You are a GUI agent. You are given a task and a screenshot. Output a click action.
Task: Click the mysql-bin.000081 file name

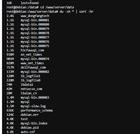tap(35, 20)
